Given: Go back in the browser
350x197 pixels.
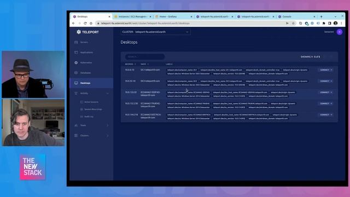Looking at the screenshot, I should (x=74, y=23).
